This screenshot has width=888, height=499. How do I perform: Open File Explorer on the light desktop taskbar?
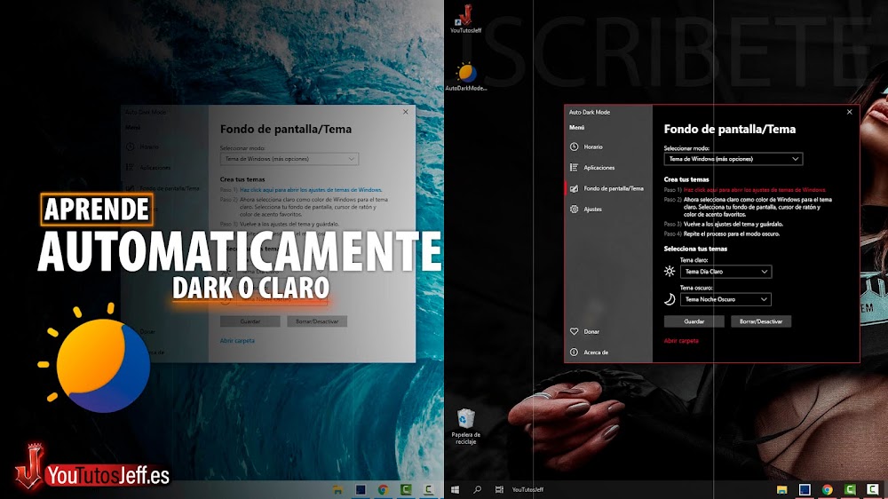tap(338, 489)
